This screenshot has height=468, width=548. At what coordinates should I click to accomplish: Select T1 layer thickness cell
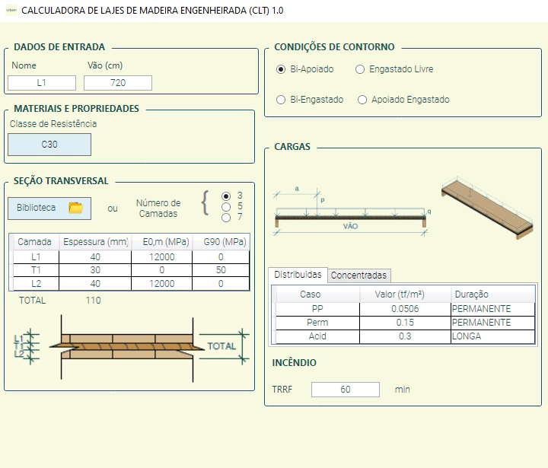click(x=95, y=270)
